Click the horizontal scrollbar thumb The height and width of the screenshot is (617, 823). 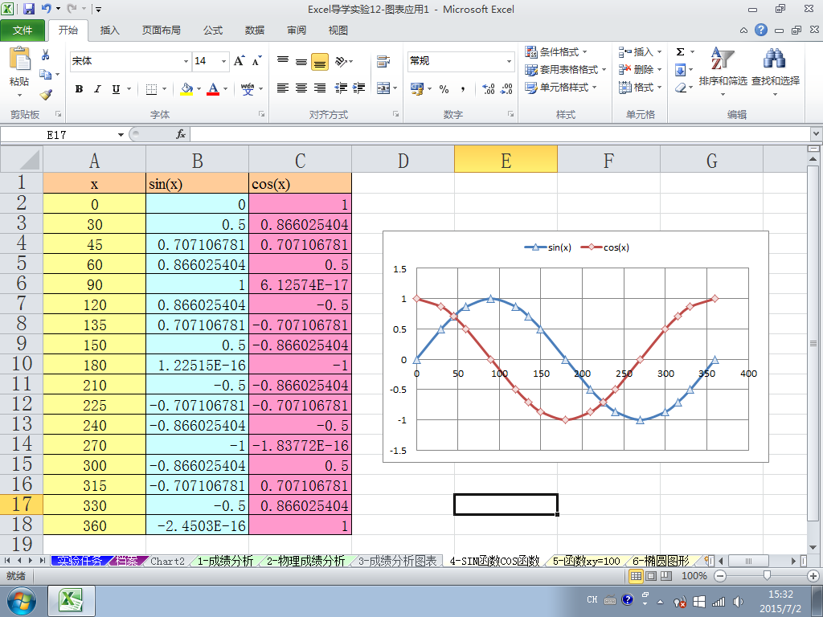pos(748,561)
